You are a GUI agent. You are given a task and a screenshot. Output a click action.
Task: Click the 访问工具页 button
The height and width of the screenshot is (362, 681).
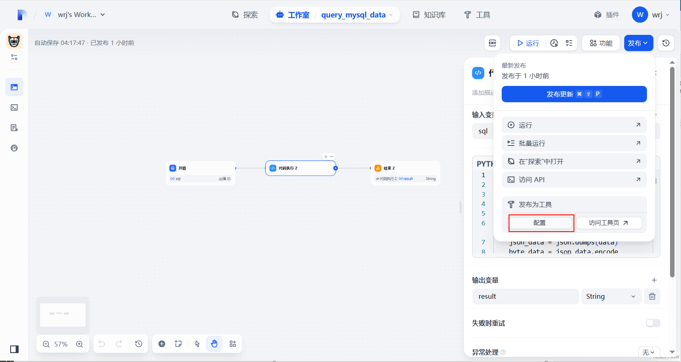point(609,223)
